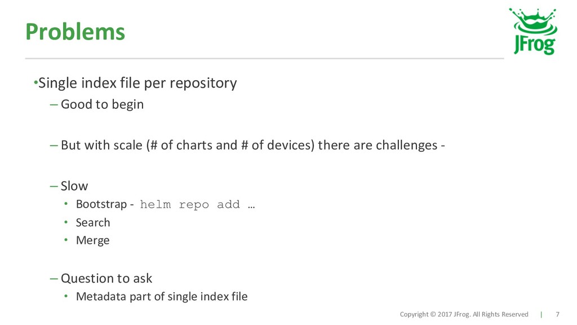Click the green bullet before Search
This screenshot has width=577, height=325.
pyautogui.click(x=66, y=222)
